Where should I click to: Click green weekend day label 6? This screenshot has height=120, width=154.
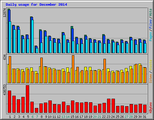[x=32, y=117]
